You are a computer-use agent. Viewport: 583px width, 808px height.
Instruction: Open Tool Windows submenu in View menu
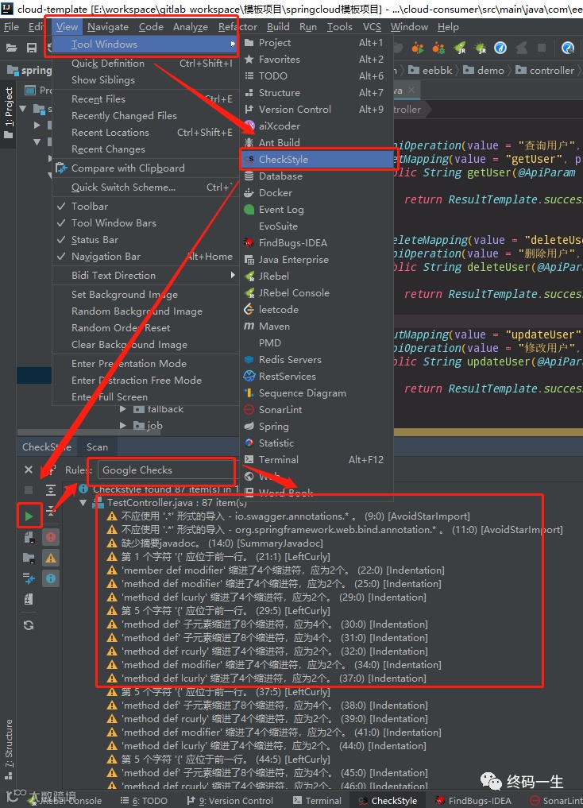tap(145, 44)
